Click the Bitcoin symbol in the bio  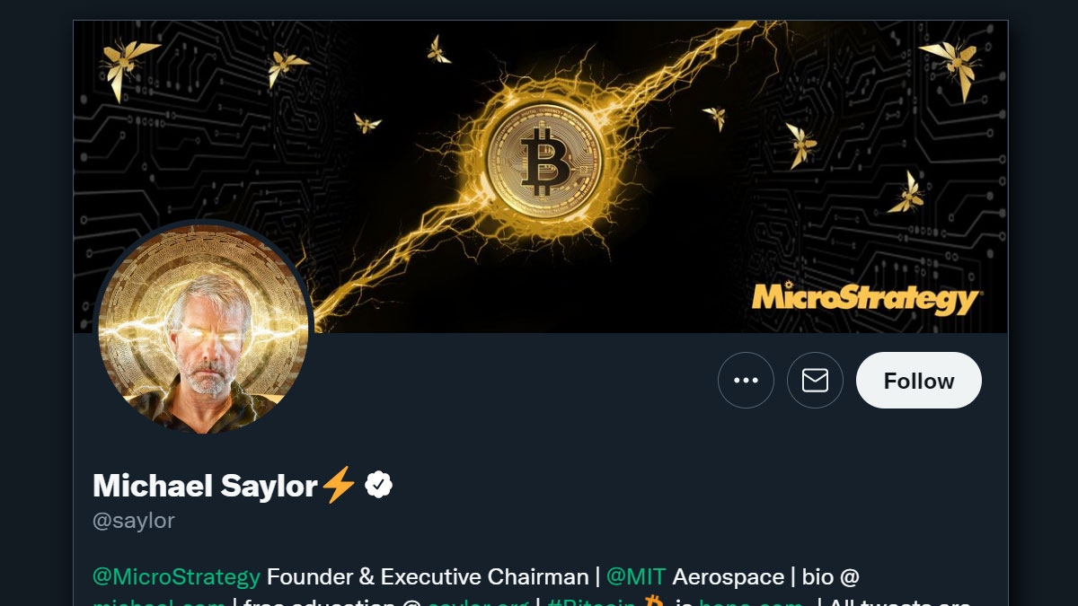(655, 602)
